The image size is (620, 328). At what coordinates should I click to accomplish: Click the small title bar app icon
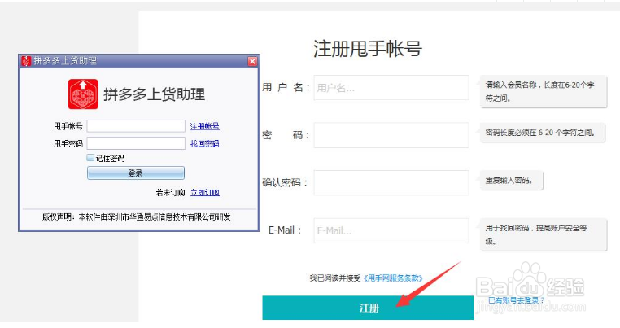pyautogui.click(x=26, y=61)
